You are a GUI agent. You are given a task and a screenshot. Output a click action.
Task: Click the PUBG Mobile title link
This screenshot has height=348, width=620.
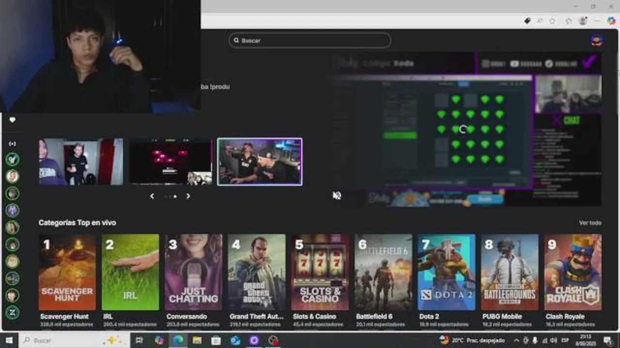502,317
